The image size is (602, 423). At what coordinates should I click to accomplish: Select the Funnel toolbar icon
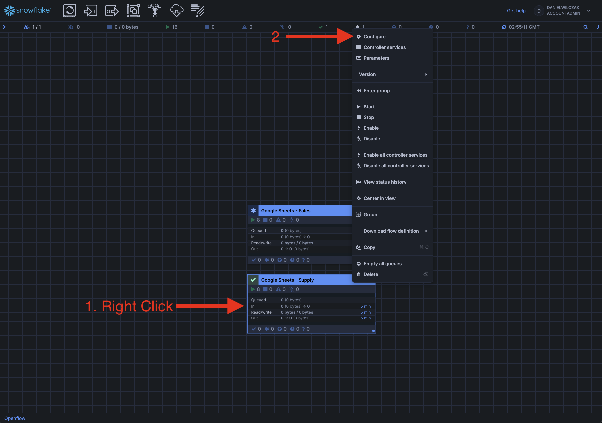point(154,11)
